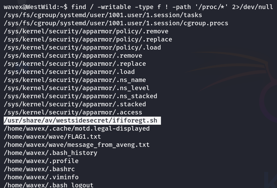This screenshot has height=188, width=277.
Task: Click the /home/wavex/.viminfo line
Action: tap(41, 177)
